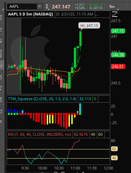Click the RSI value 82.9276
Screen dimensions: 131x173
coord(81,134)
